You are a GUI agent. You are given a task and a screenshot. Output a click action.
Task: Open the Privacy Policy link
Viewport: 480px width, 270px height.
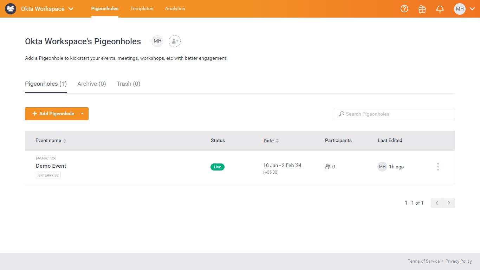tap(459, 261)
